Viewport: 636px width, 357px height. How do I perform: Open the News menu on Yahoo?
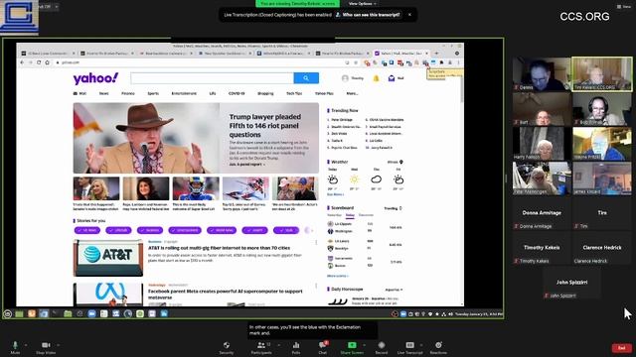click(x=103, y=93)
